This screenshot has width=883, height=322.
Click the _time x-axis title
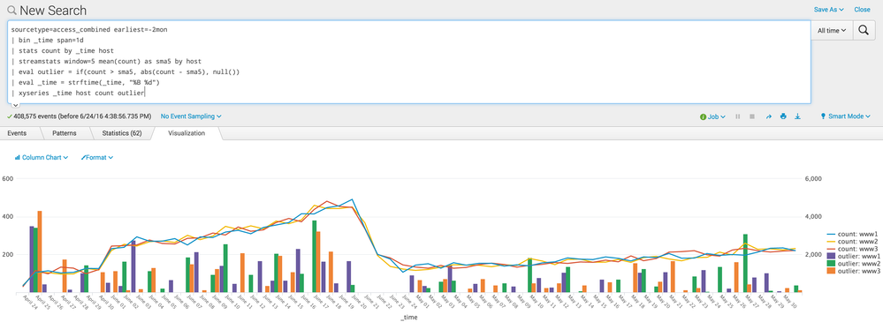[x=409, y=318]
